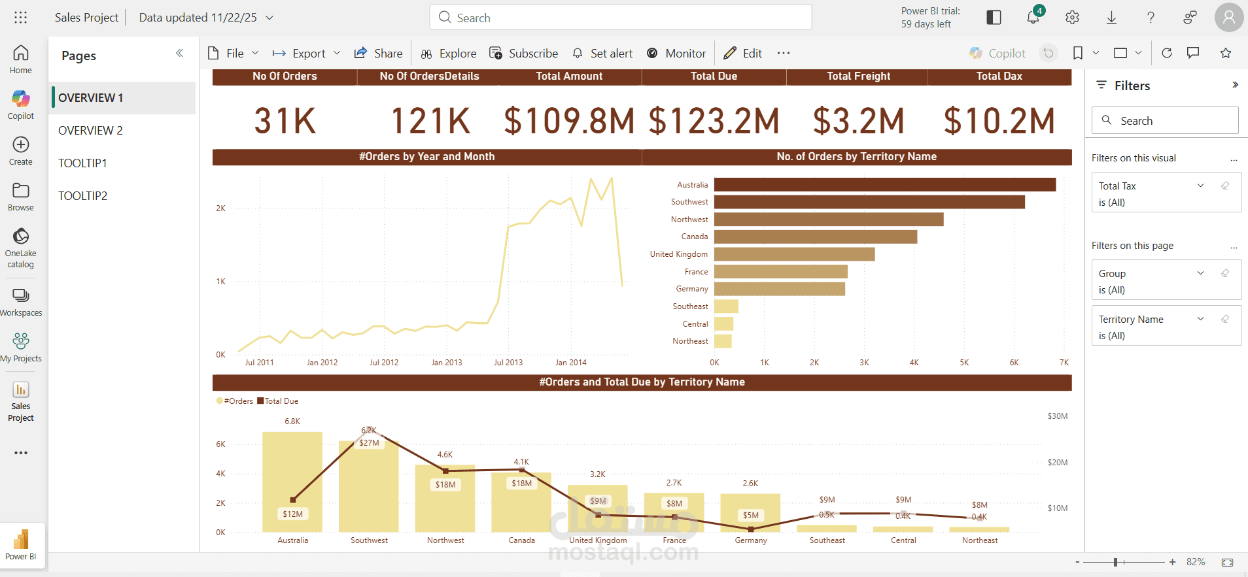Expand the Group filter card

click(x=1200, y=273)
